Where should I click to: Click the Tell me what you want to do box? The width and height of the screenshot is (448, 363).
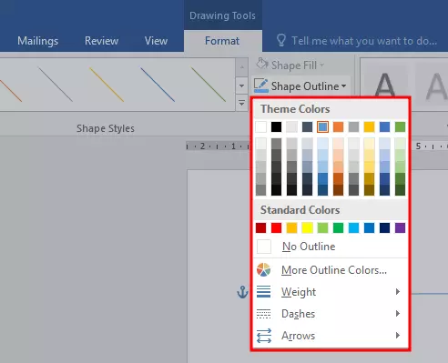pyautogui.click(x=364, y=41)
